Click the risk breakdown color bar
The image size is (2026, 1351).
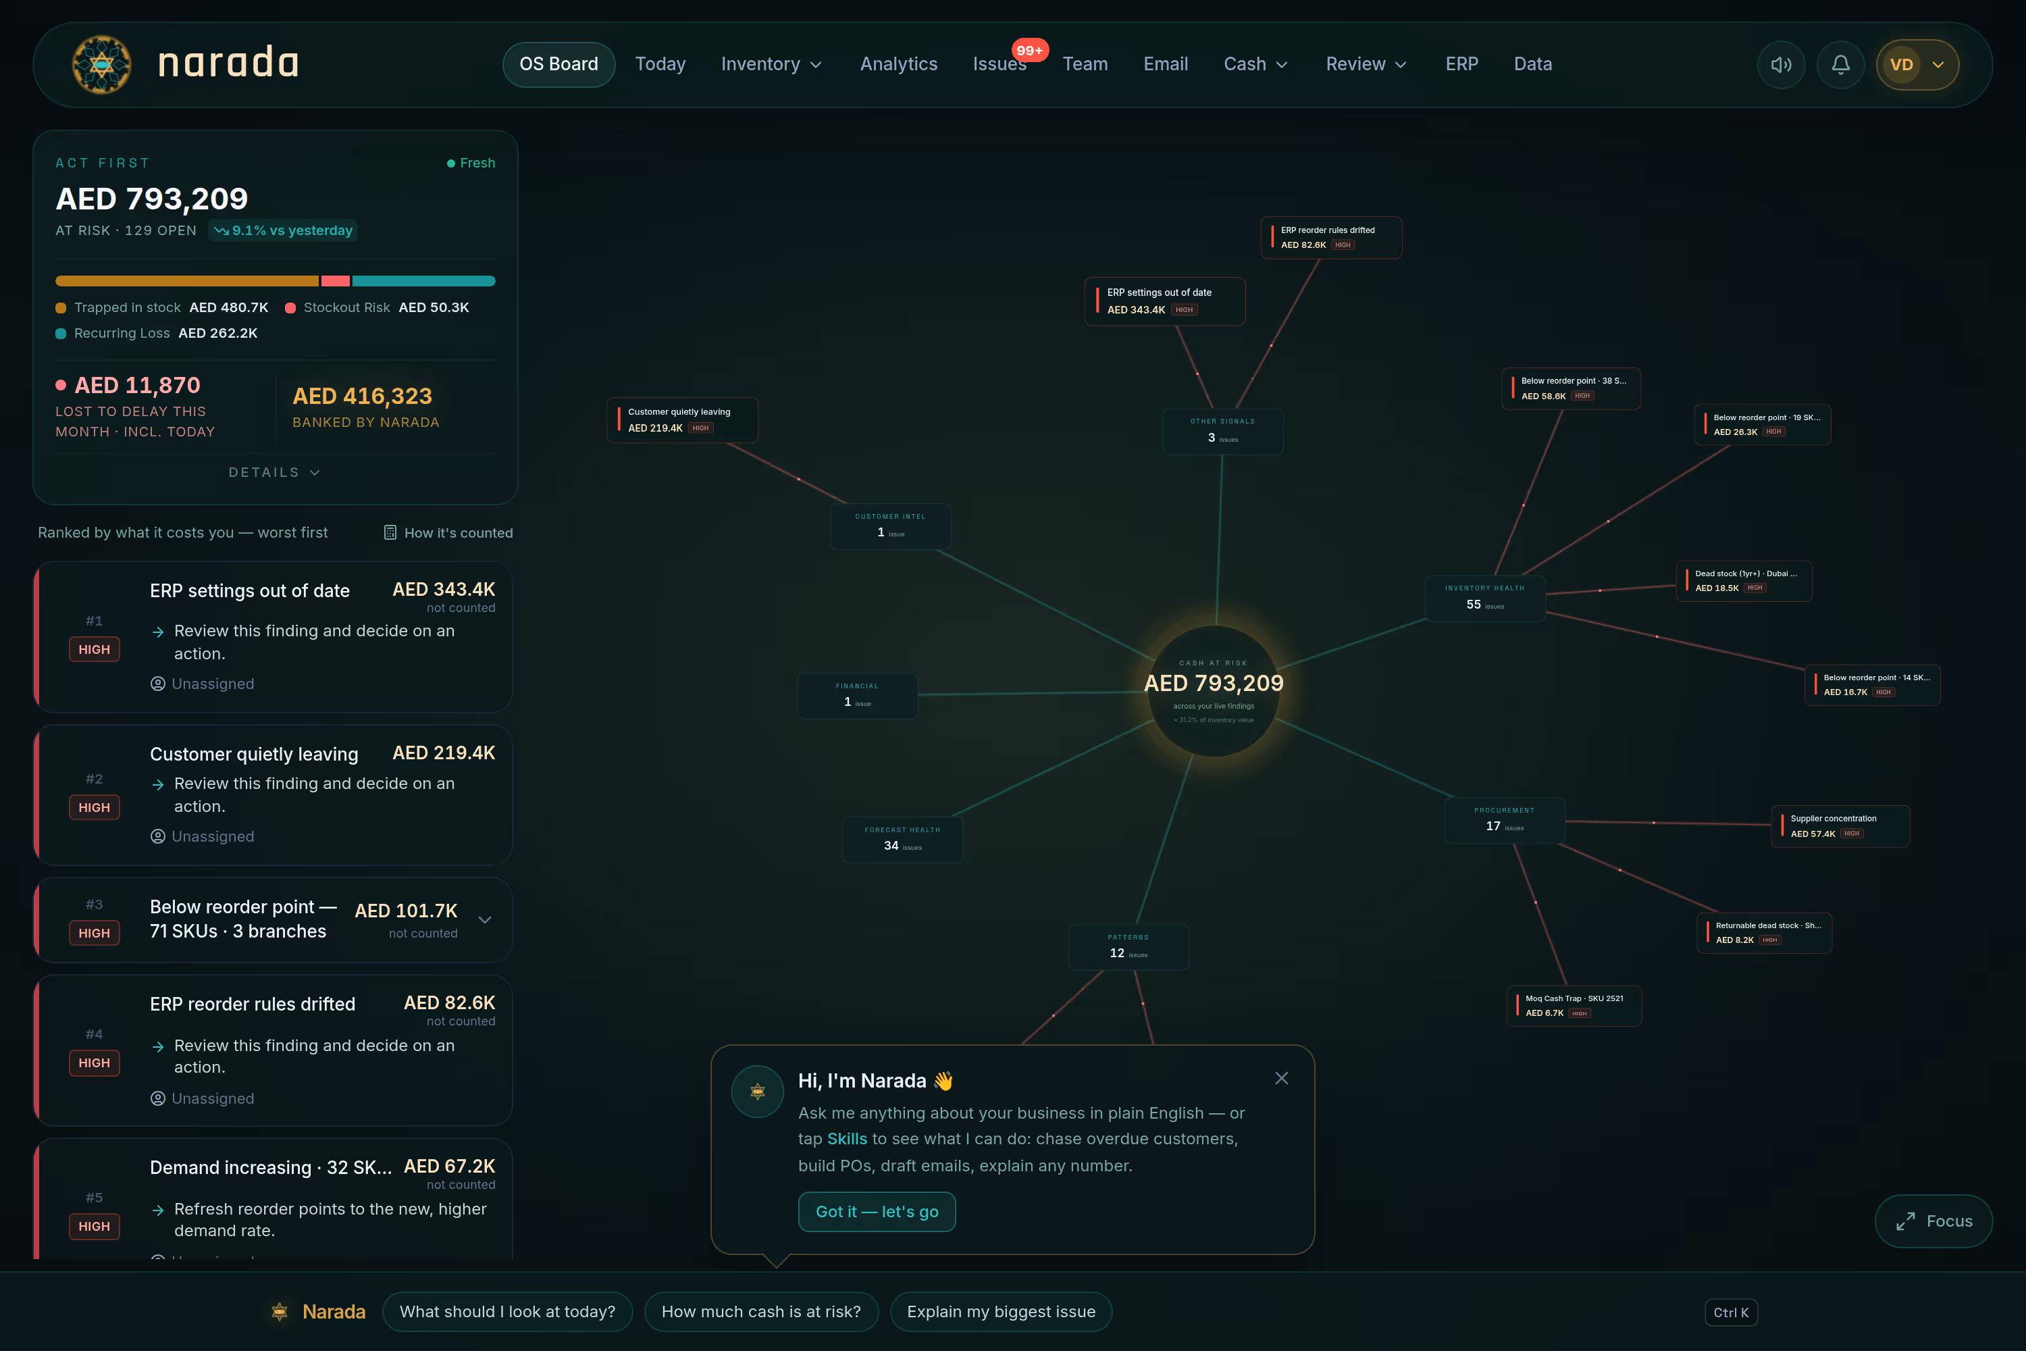tap(275, 281)
